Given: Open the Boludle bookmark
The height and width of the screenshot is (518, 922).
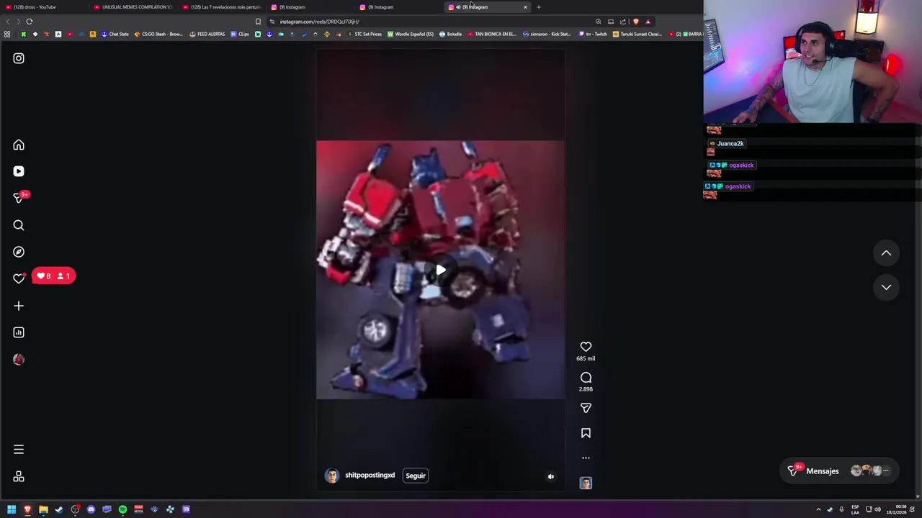Looking at the screenshot, I should point(450,34).
